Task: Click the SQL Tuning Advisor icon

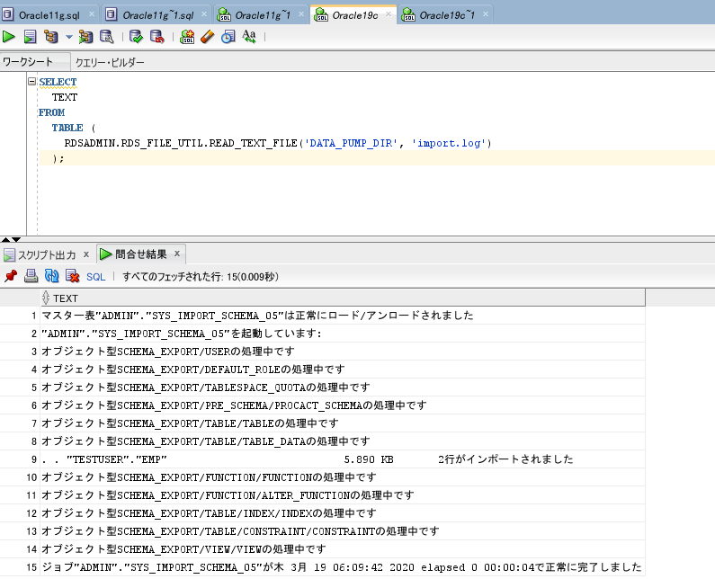Action: tap(107, 37)
